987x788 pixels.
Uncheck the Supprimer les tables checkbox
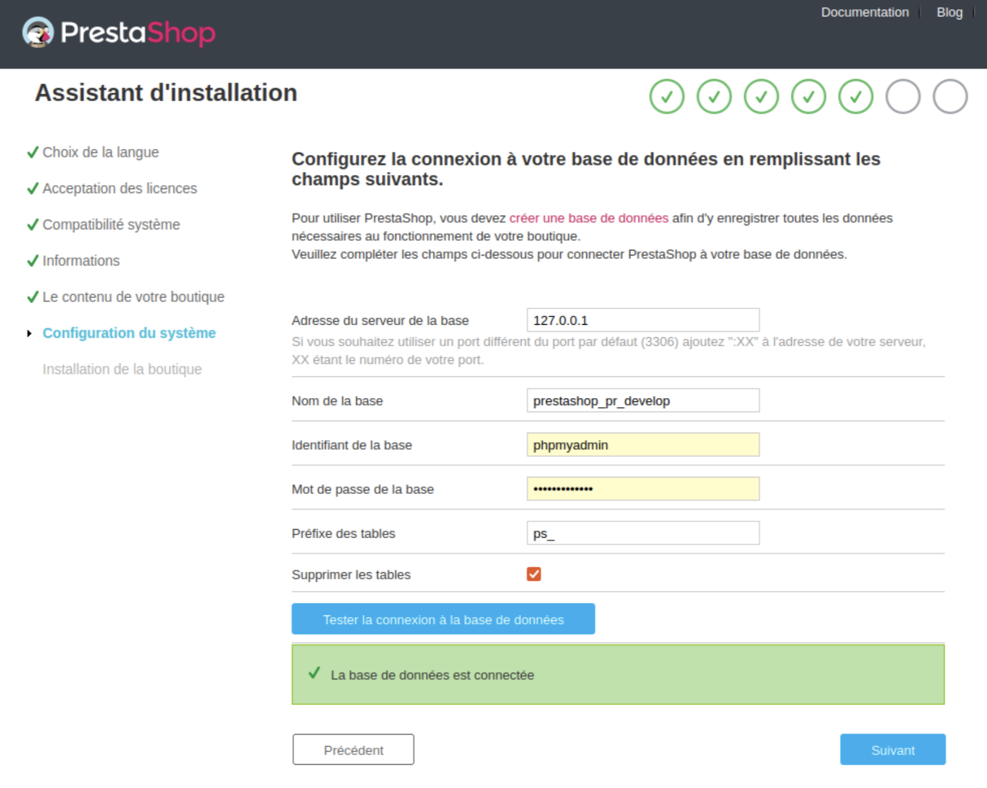(534, 574)
